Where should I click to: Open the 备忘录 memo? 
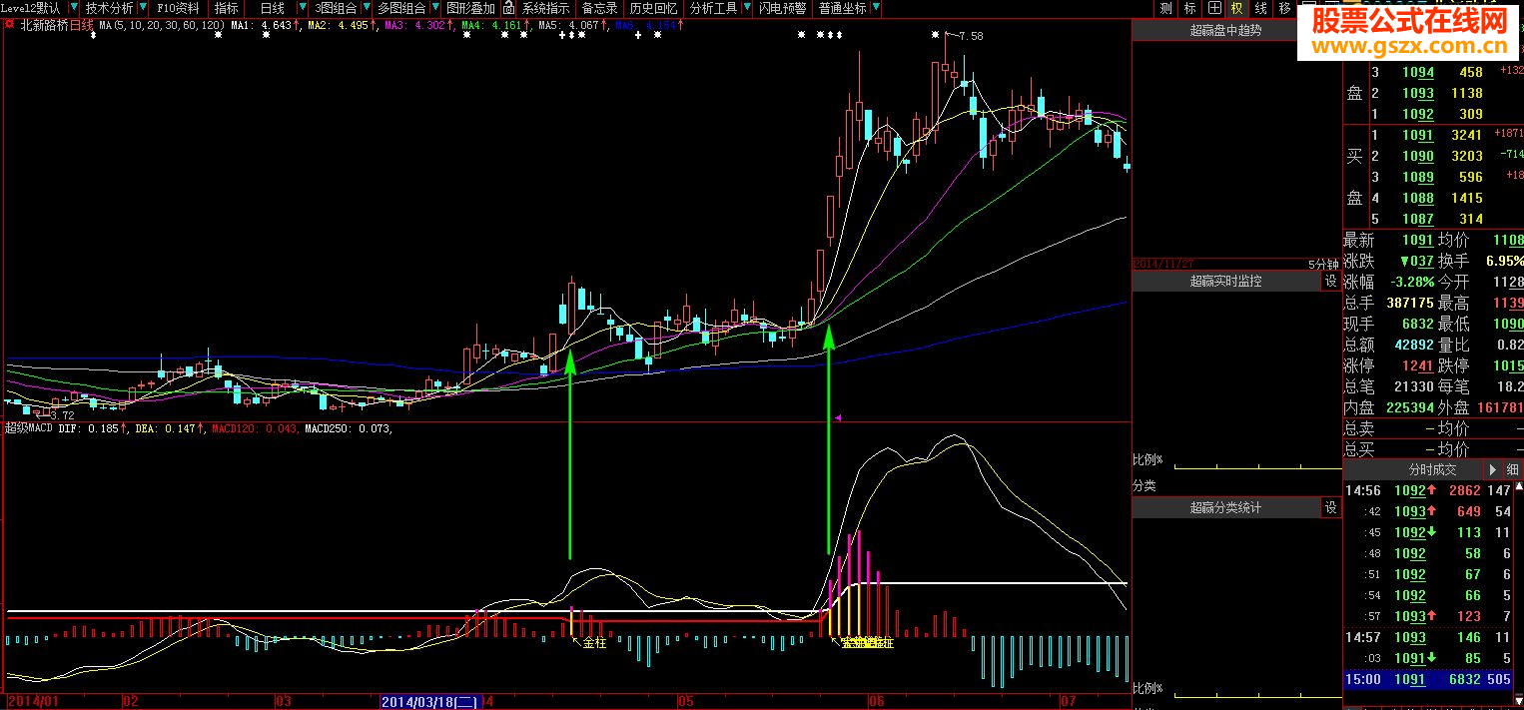coord(599,8)
